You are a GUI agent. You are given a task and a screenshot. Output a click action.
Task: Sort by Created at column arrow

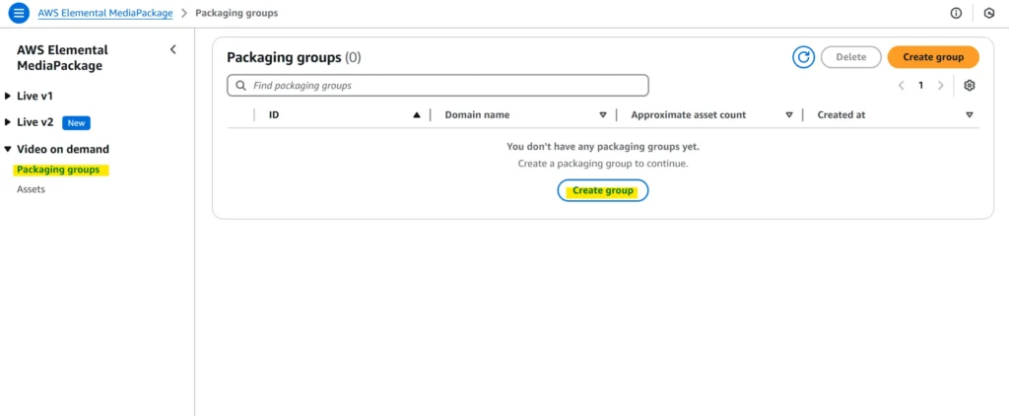(x=970, y=115)
